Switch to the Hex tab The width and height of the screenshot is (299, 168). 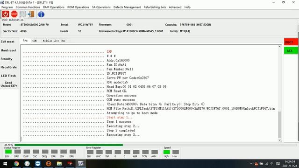64,41
